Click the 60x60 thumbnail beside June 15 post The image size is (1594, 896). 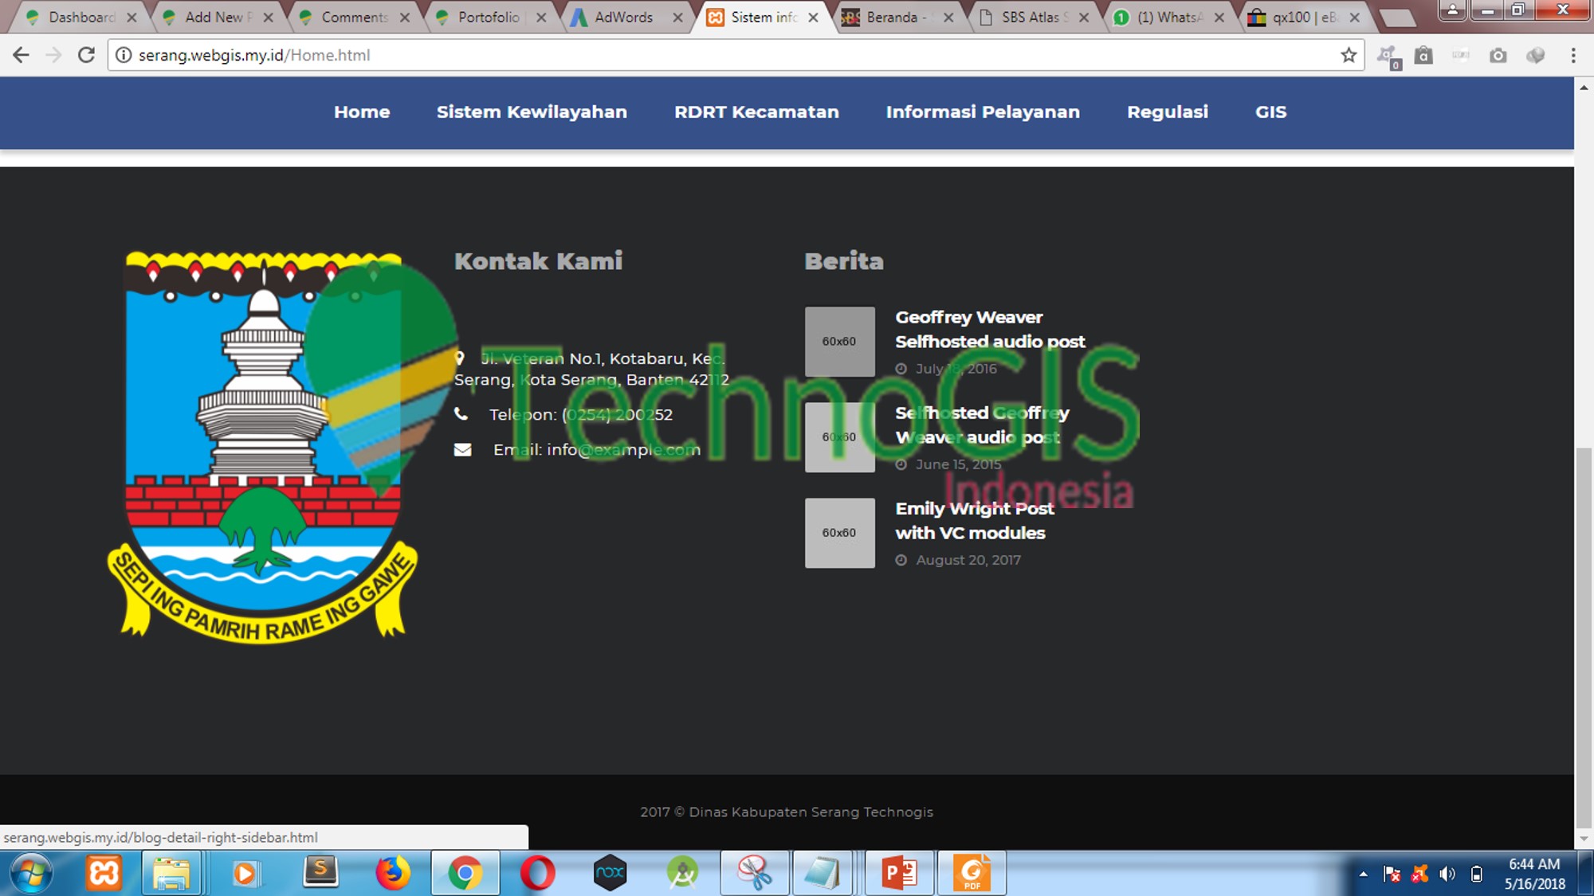pos(839,437)
